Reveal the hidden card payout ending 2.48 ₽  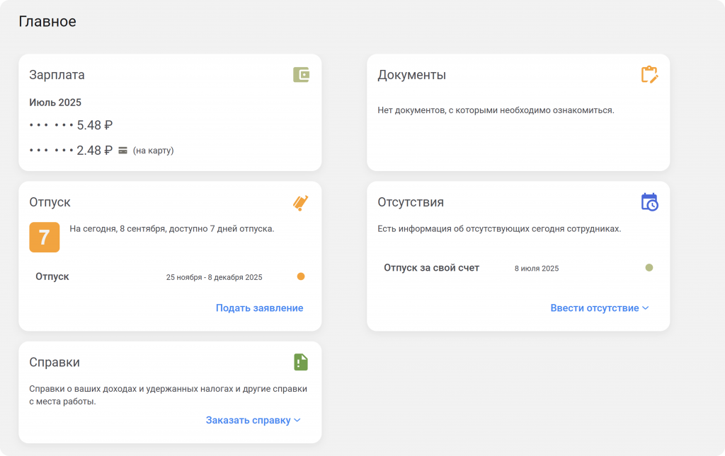pos(71,151)
